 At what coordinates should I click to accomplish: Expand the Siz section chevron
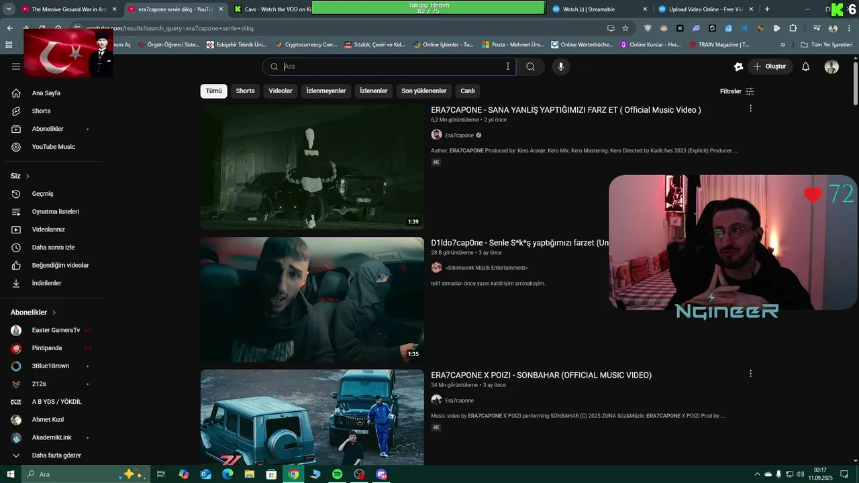[28, 176]
